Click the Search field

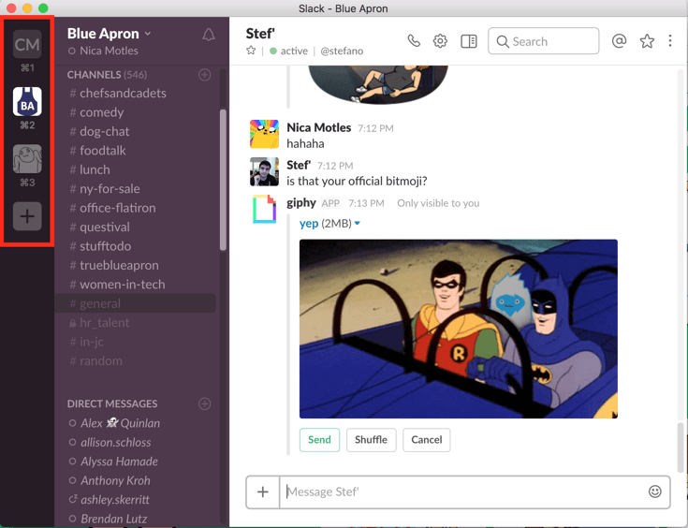(x=543, y=41)
